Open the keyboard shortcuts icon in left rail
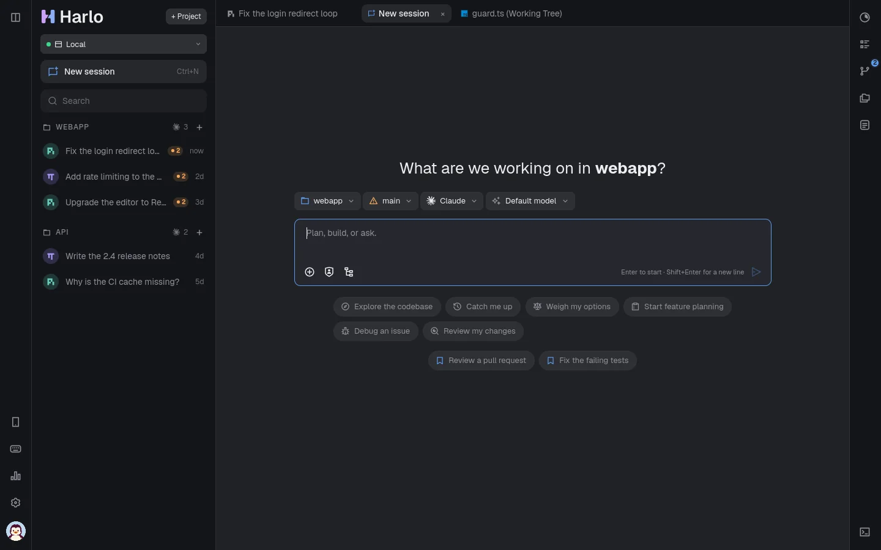The height and width of the screenshot is (550, 881). pos(16,449)
